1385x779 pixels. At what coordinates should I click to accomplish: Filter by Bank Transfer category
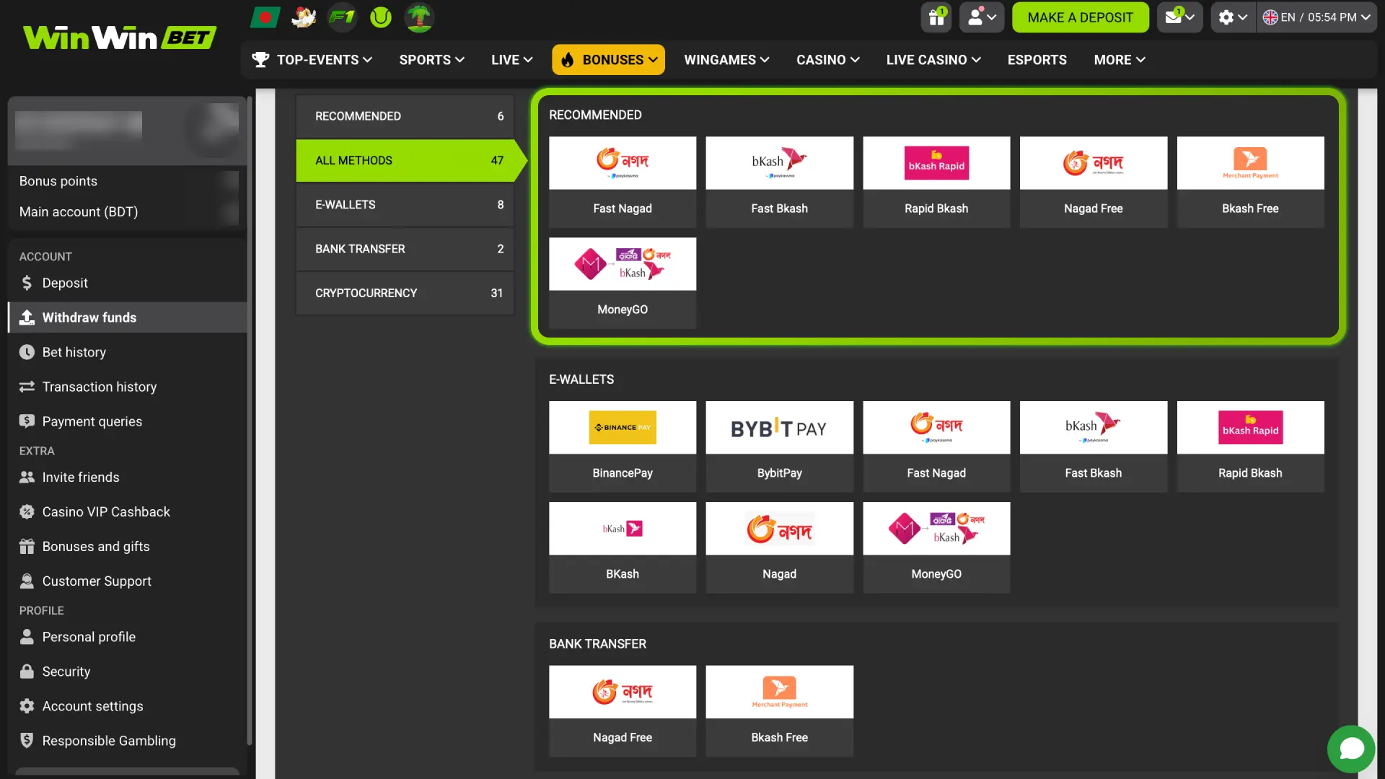tap(405, 249)
